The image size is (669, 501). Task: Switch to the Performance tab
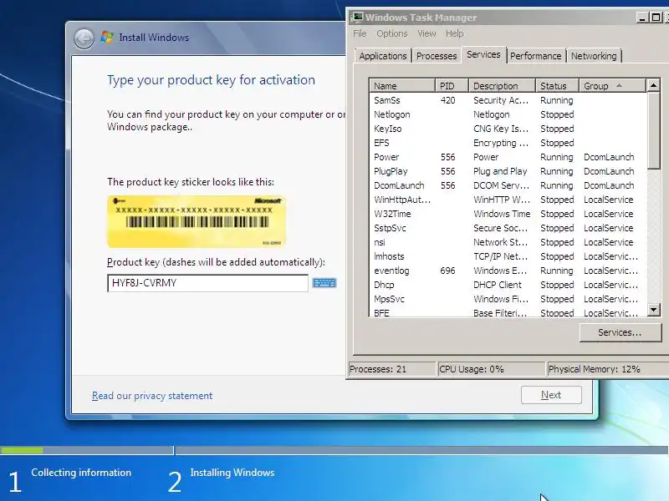pos(536,56)
